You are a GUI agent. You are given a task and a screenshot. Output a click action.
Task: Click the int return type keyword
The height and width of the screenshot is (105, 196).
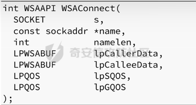[x=11, y=8]
